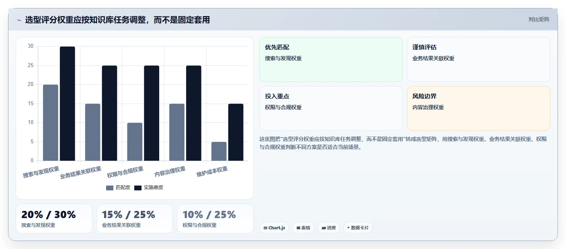Click the 内容治理权重 axis label
The width and height of the screenshot is (566, 249).
[x=170, y=172]
